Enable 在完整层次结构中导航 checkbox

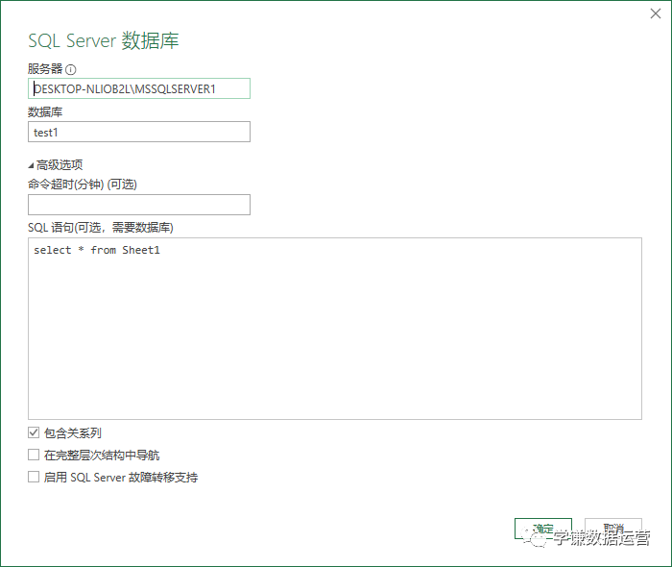coord(34,455)
